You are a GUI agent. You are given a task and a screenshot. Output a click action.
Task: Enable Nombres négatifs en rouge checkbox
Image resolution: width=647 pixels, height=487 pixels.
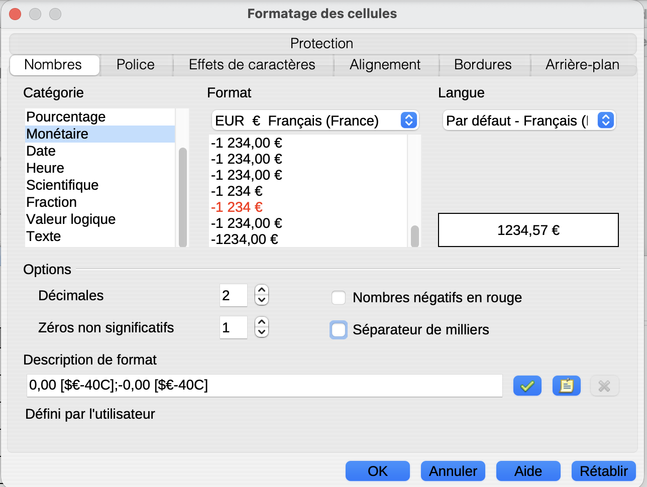pos(339,298)
